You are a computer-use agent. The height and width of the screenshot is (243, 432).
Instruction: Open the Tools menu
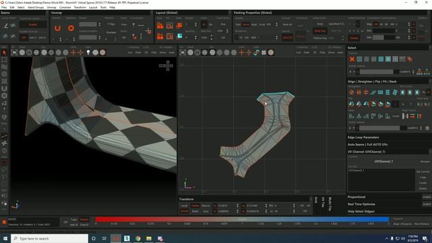[x=103, y=7]
